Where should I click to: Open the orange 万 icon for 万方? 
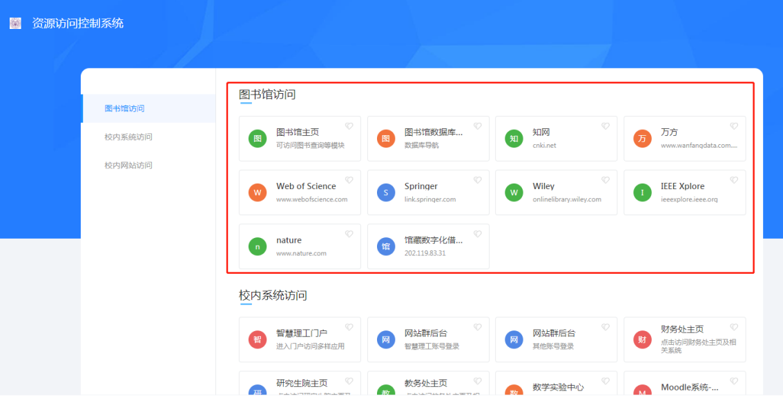point(642,139)
